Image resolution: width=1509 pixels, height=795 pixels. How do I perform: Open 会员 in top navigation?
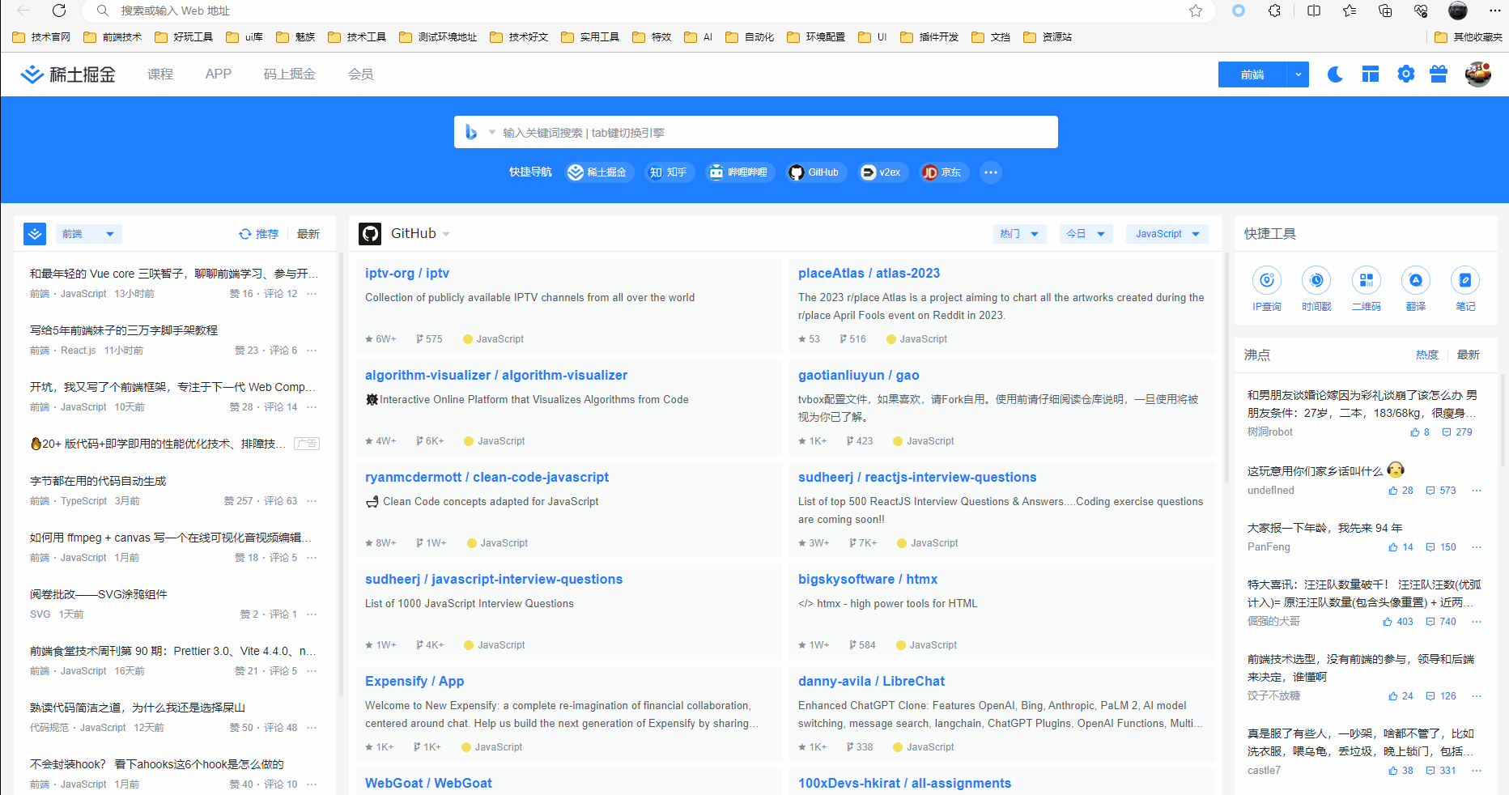(x=361, y=74)
